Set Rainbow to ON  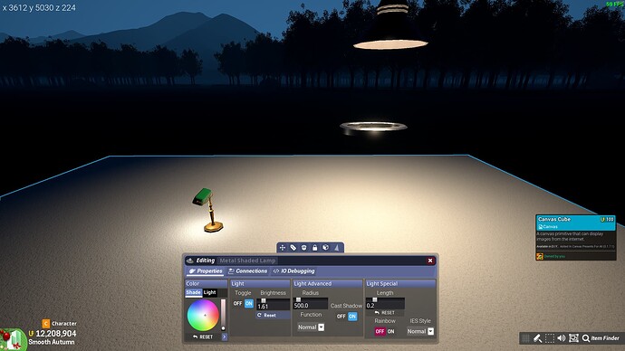391,331
